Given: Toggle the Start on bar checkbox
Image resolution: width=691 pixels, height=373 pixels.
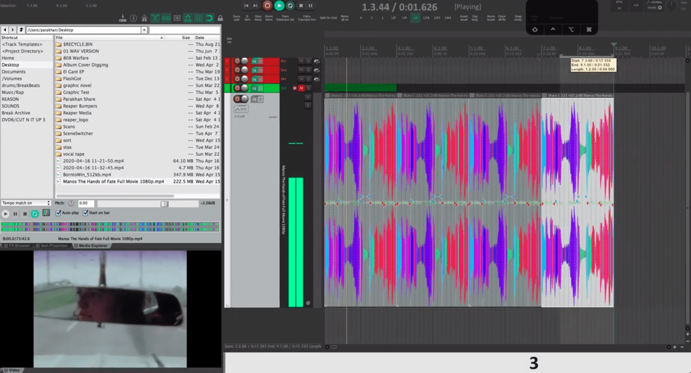Looking at the screenshot, I should [x=85, y=213].
